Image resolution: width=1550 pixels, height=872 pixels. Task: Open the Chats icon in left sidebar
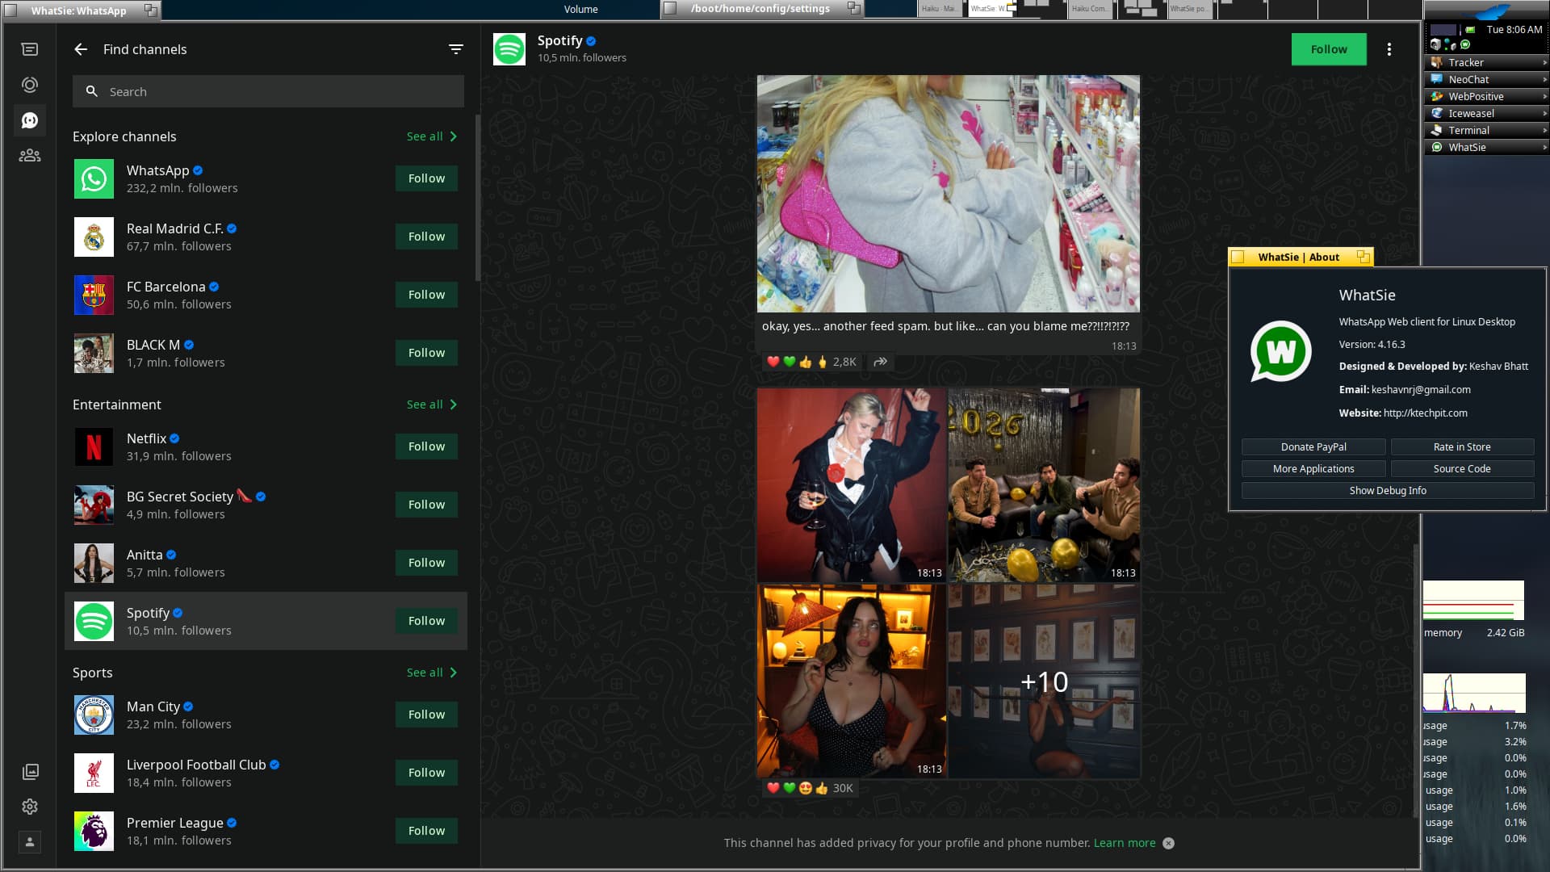[x=30, y=49]
